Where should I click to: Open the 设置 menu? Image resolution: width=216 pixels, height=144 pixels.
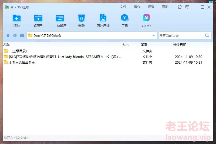coord(151,7)
